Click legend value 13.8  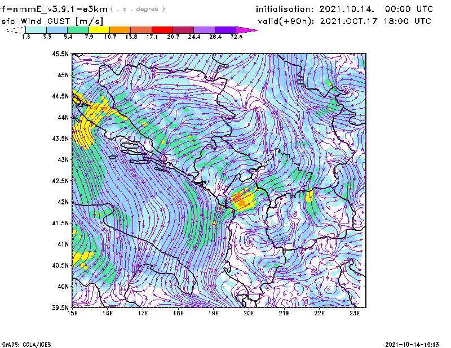coord(131,37)
